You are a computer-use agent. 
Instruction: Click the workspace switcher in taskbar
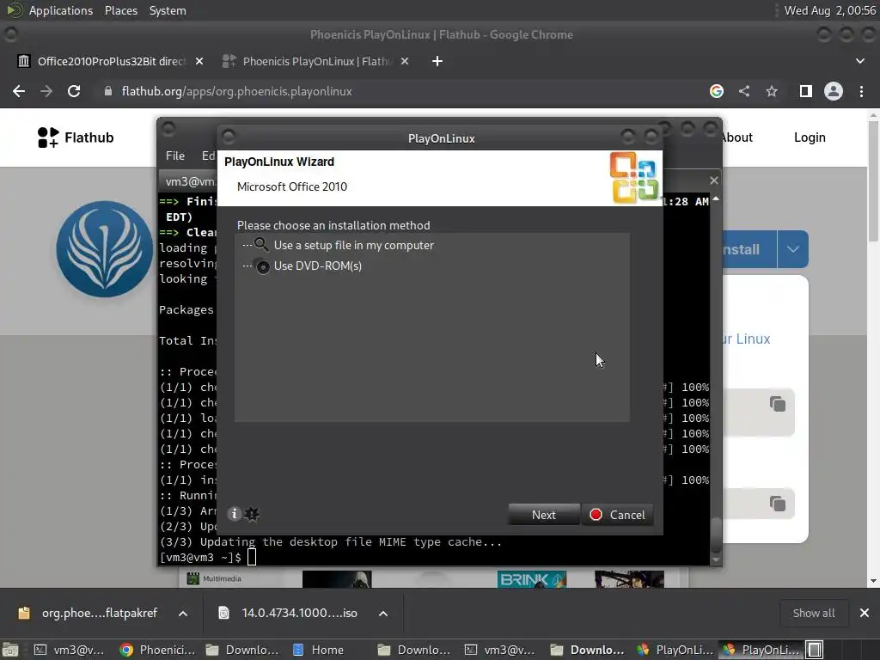tap(815, 650)
